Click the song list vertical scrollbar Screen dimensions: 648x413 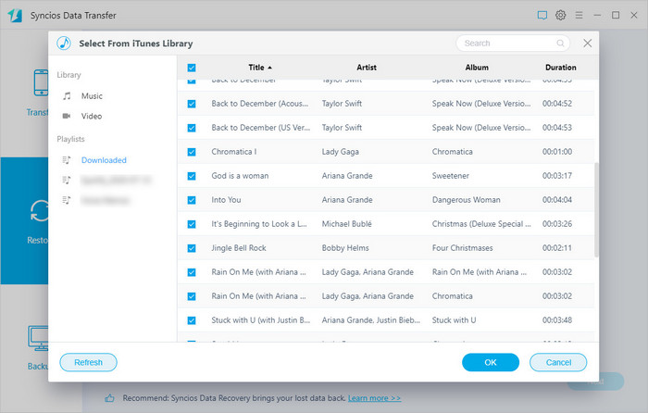coord(596,209)
